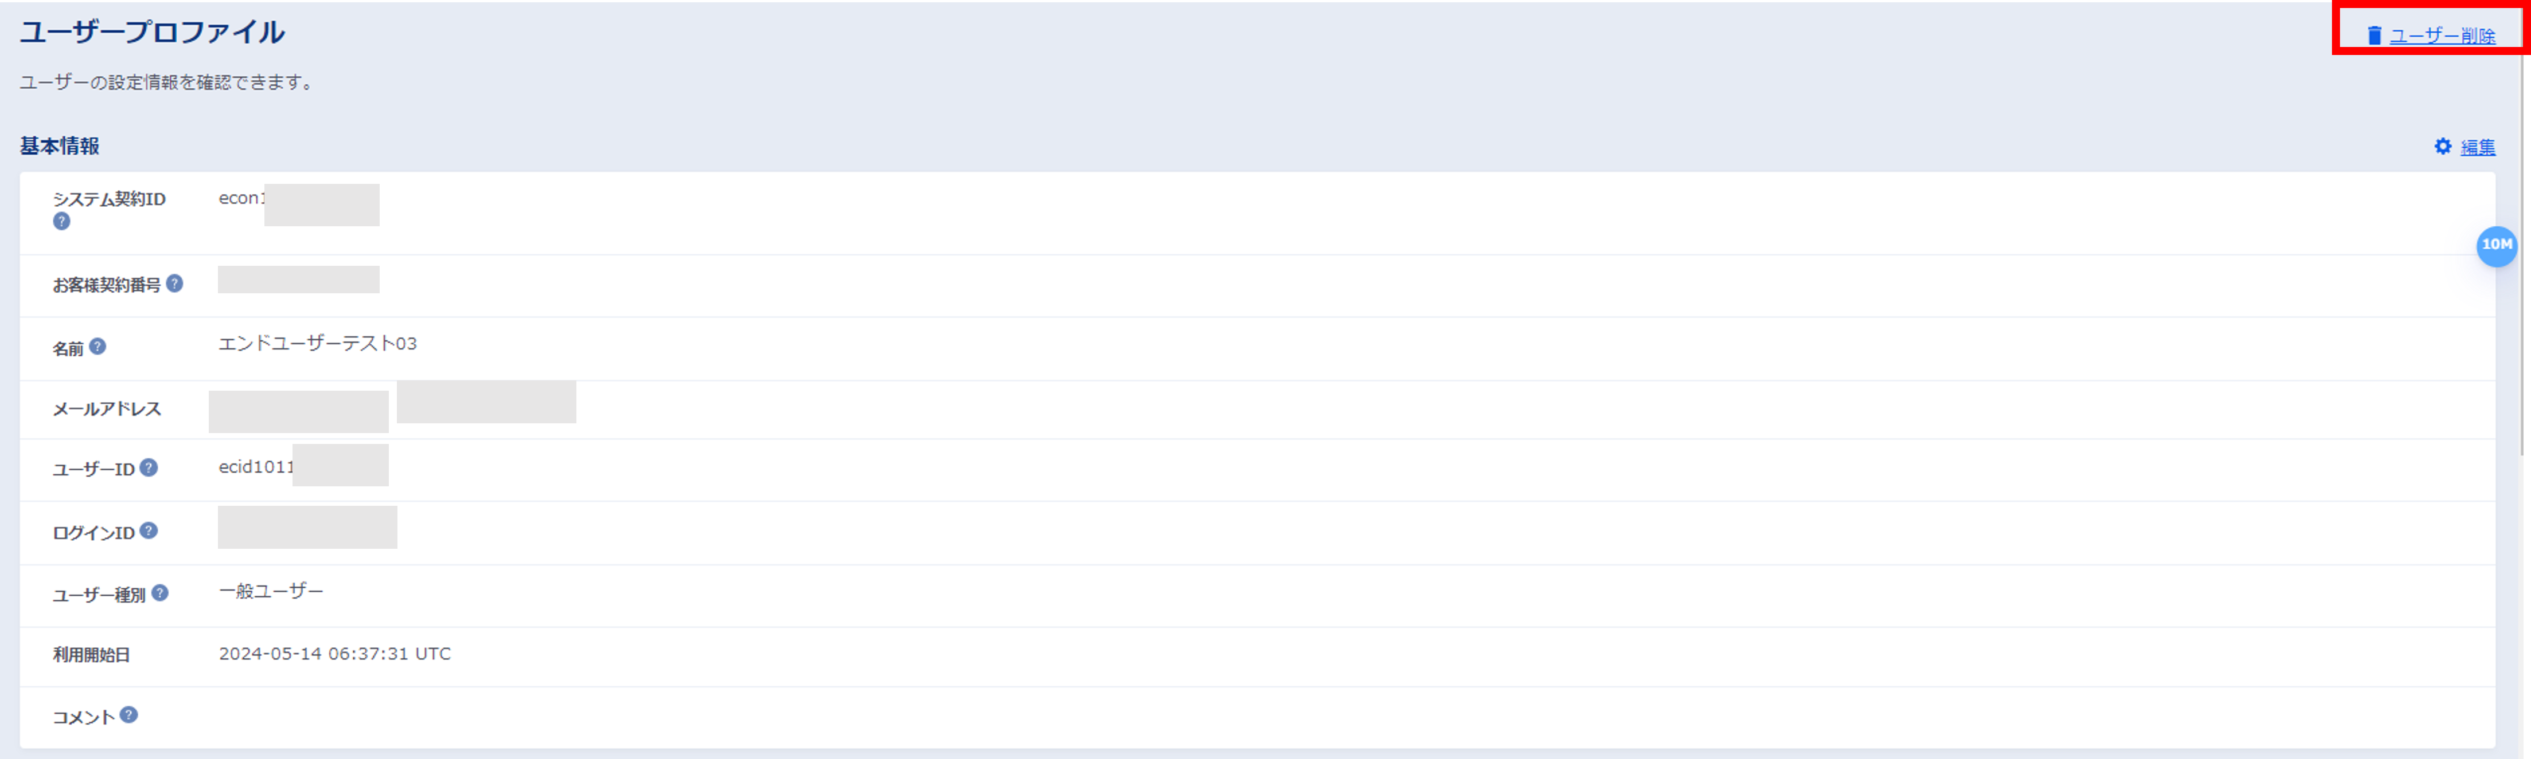Show help tooltip for ユーザーID
Image resolution: width=2531 pixels, height=759 pixels.
pos(149,467)
